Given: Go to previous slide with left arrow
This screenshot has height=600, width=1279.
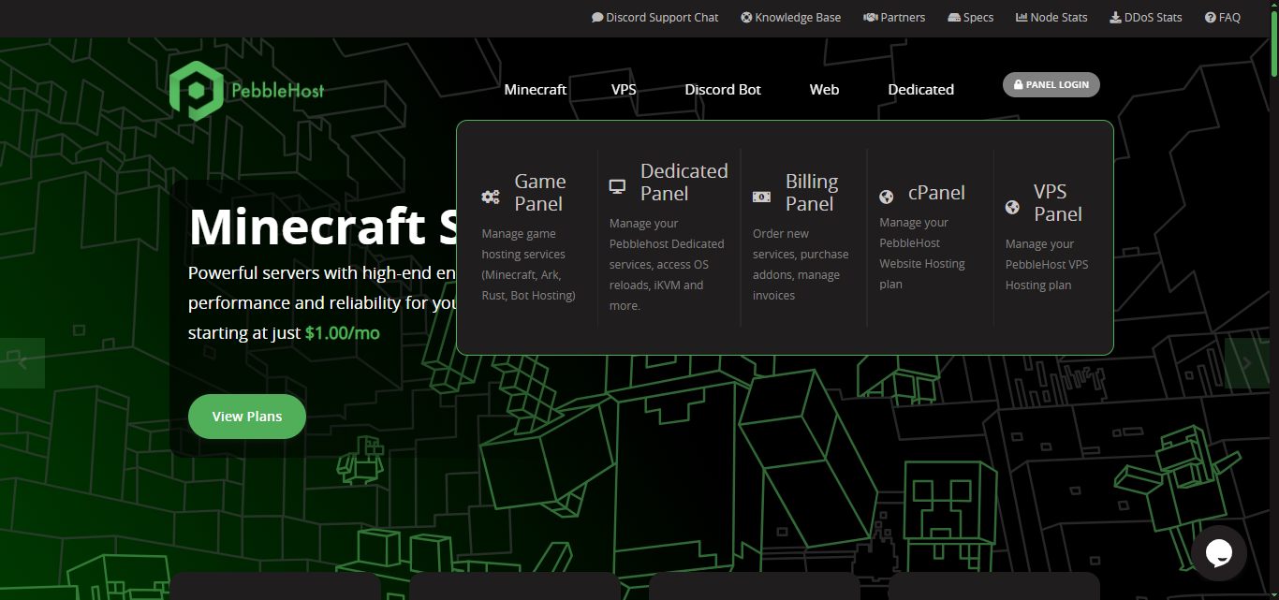Looking at the screenshot, I should pyautogui.click(x=22, y=363).
